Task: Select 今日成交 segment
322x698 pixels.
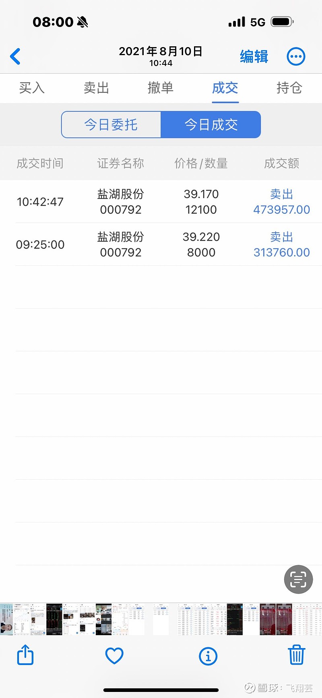Action: pyautogui.click(x=211, y=125)
